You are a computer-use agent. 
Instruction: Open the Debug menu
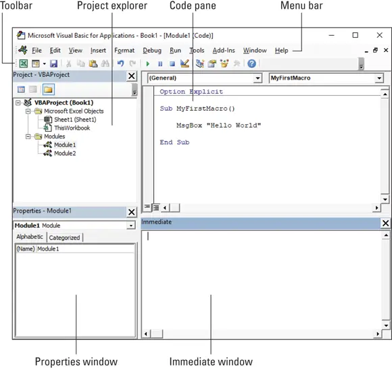click(x=152, y=51)
